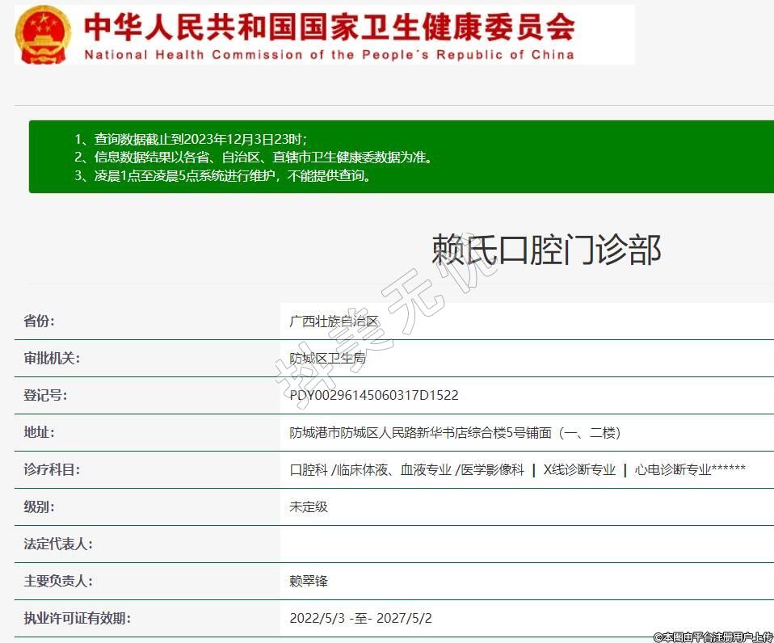Click the 未定级 level value

[309, 506]
